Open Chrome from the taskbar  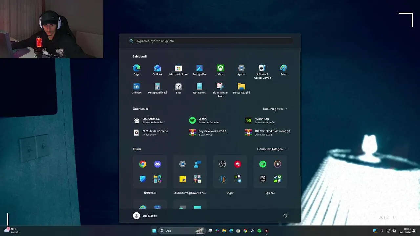(245, 231)
